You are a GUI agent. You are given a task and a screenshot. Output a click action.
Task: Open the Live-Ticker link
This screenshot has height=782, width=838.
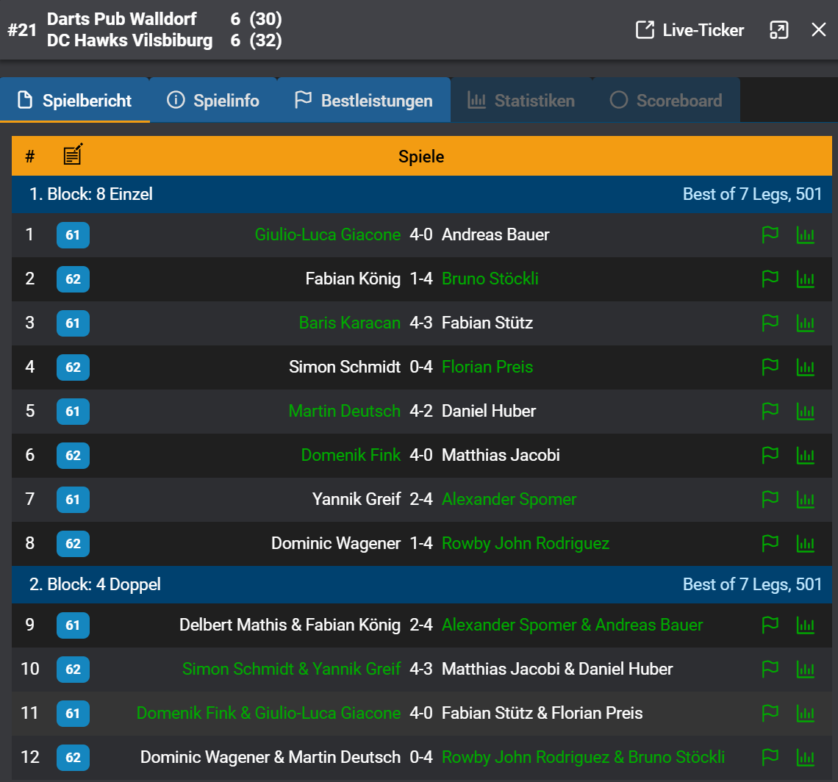pos(690,30)
